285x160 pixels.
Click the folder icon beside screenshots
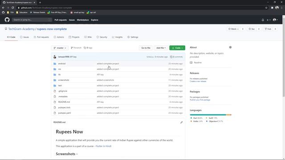click(x=55, y=80)
